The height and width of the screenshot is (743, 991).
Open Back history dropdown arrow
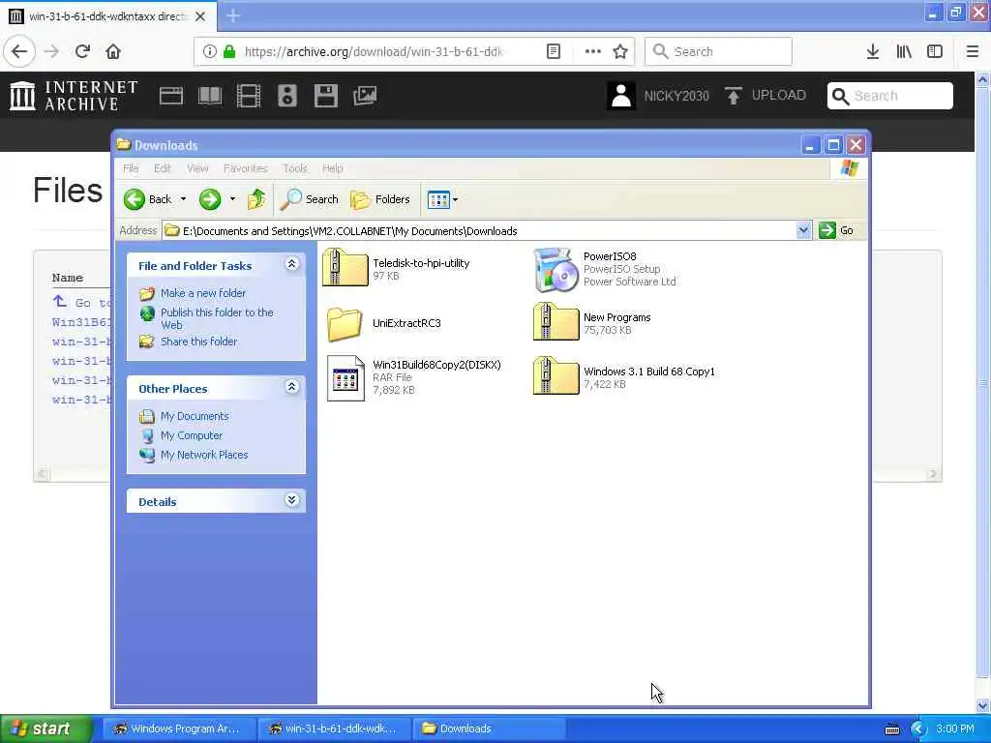[183, 199]
